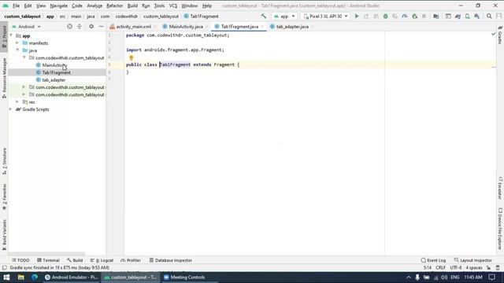Click CRLF line separator in status bar
The image size is (504, 283).
[440, 267]
